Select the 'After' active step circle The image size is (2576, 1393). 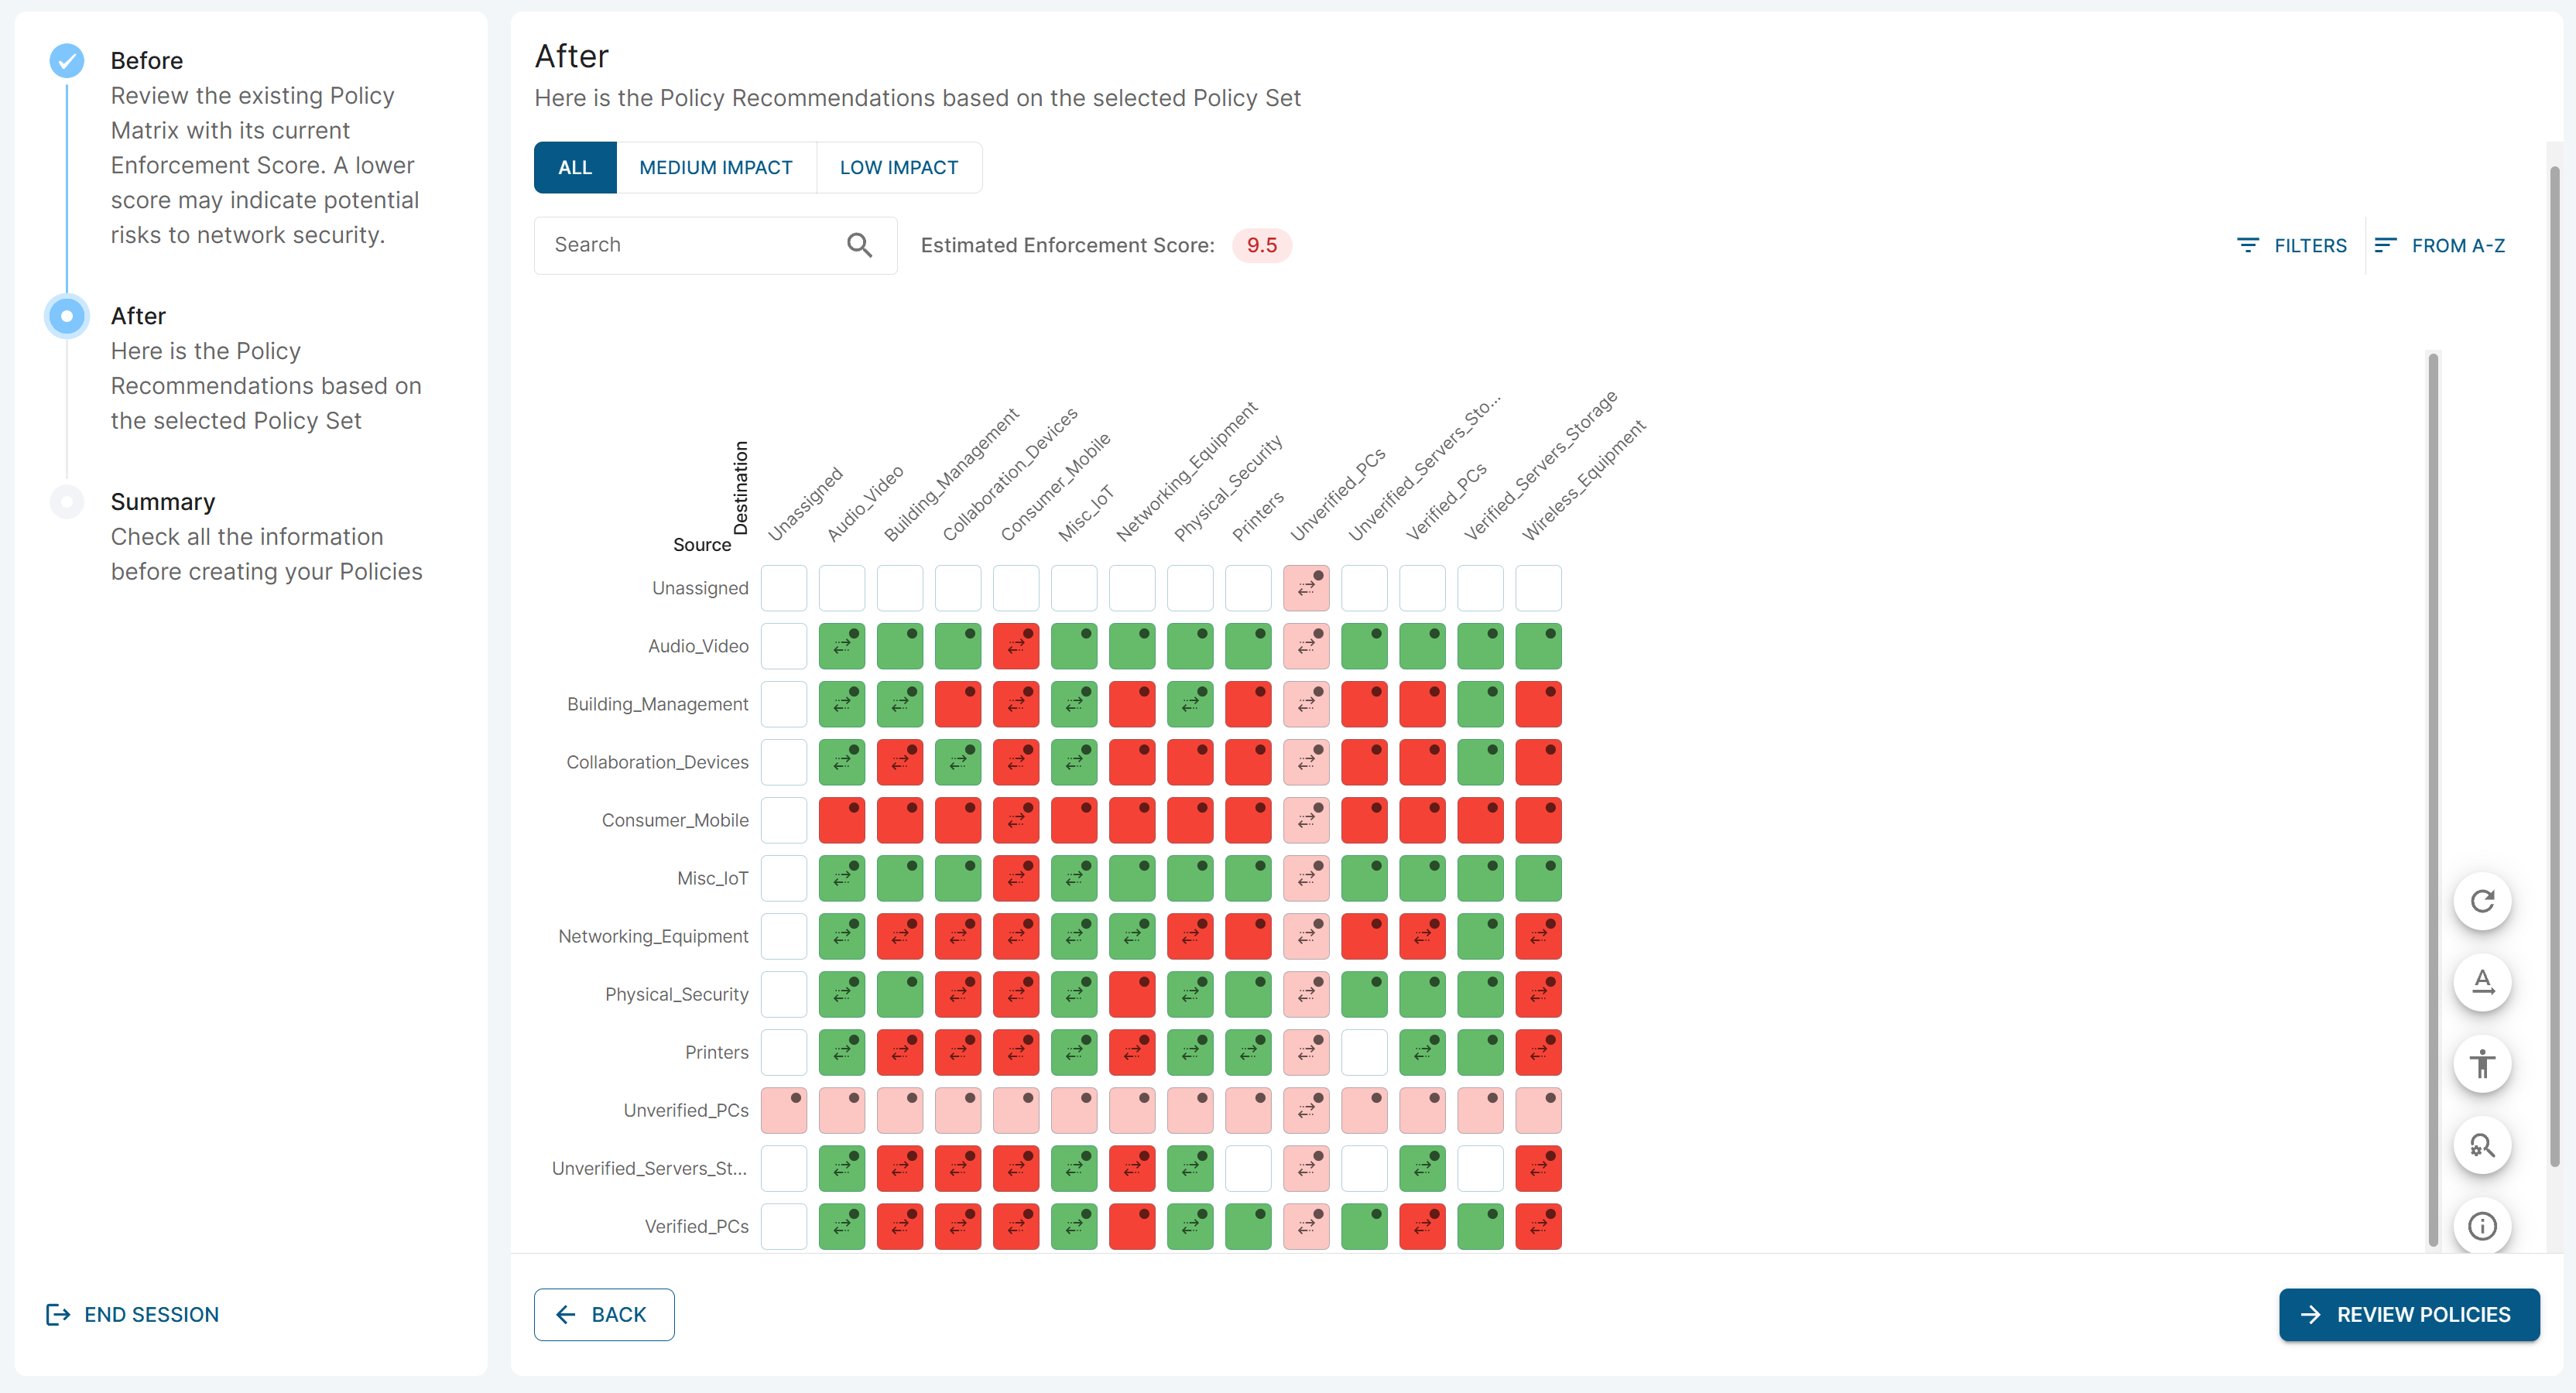click(x=67, y=316)
